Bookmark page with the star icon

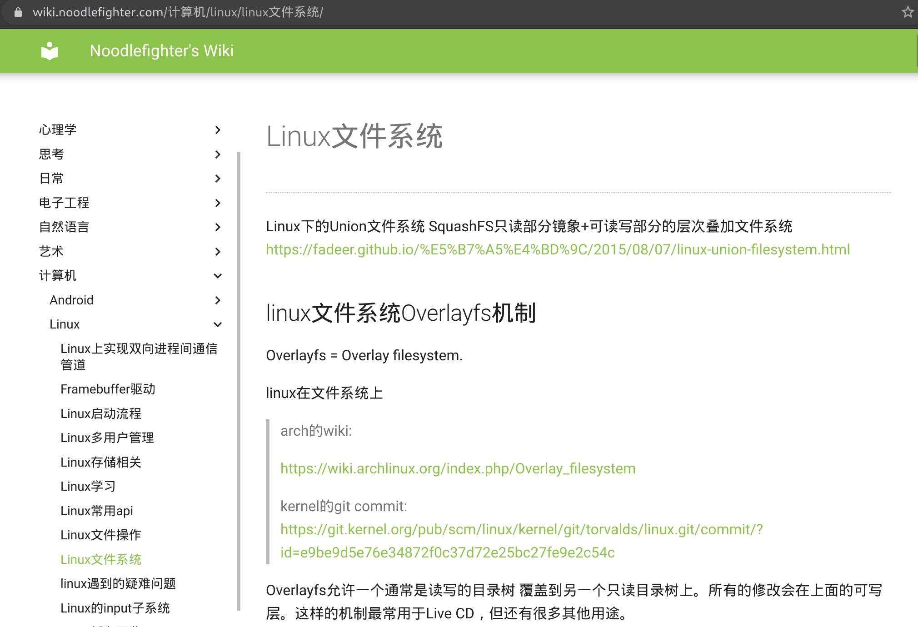coord(908,12)
